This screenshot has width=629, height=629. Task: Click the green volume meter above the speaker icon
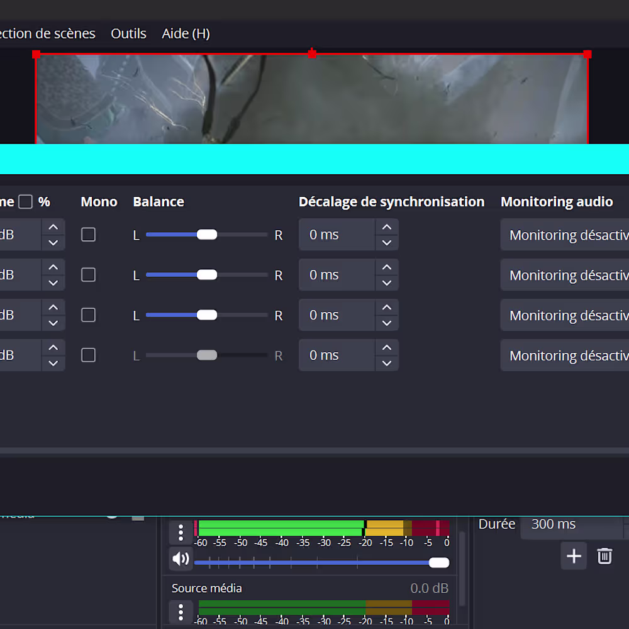(321, 528)
